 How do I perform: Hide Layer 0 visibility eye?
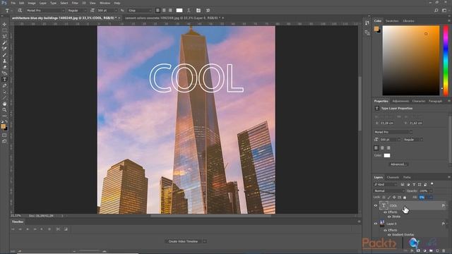[376, 224]
